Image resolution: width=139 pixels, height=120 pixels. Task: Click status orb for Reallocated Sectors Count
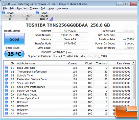coord(6,79)
